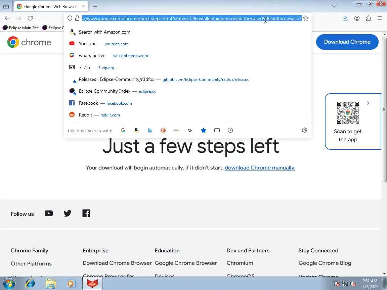Search this time with Google icon

tap(123, 130)
